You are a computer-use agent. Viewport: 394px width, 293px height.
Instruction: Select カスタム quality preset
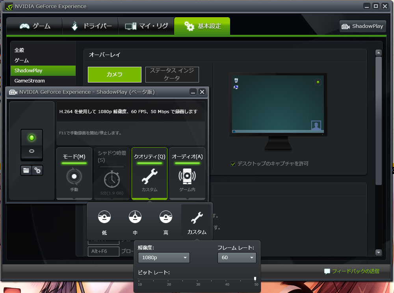pyautogui.click(x=197, y=222)
